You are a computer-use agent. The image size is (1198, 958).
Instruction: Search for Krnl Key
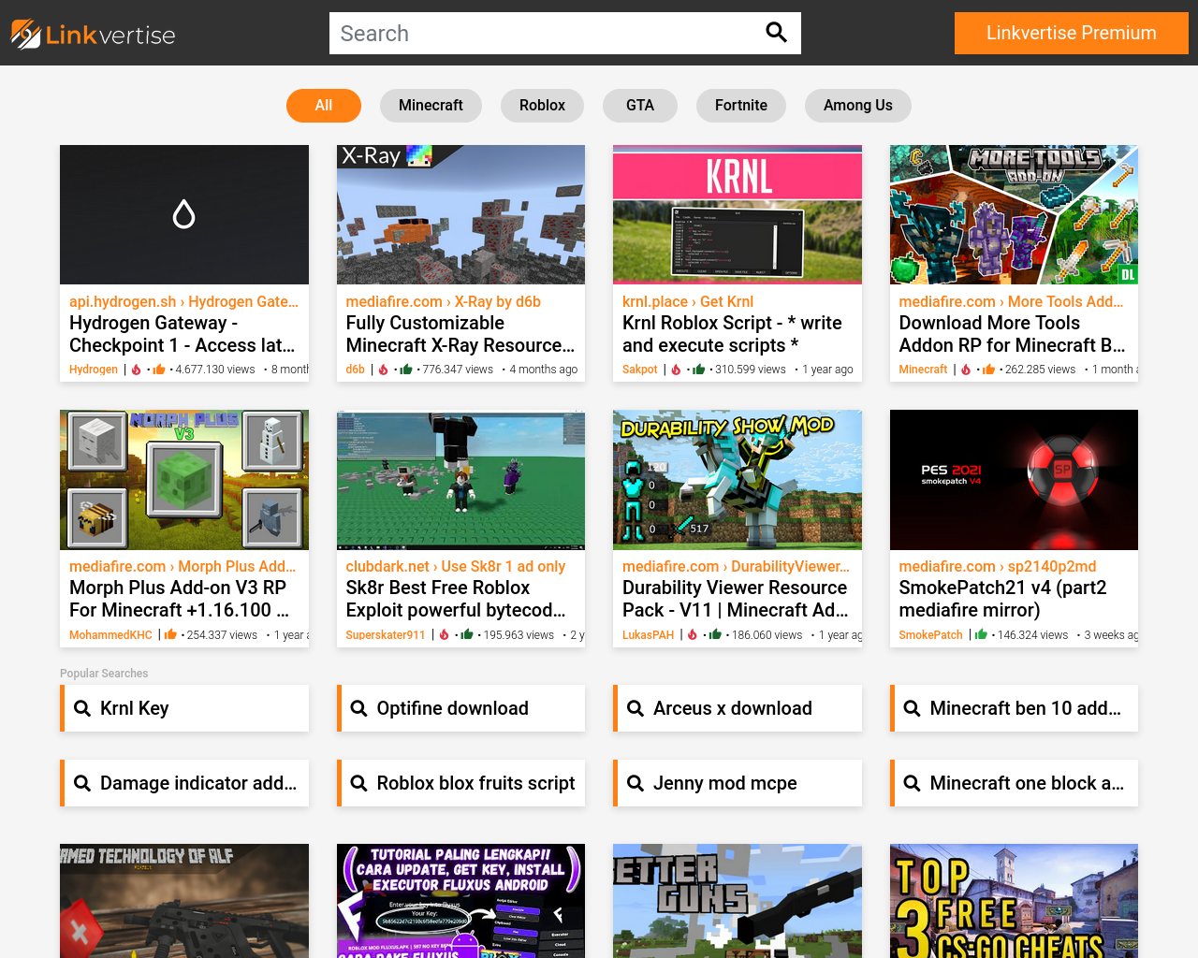click(x=184, y=708)
